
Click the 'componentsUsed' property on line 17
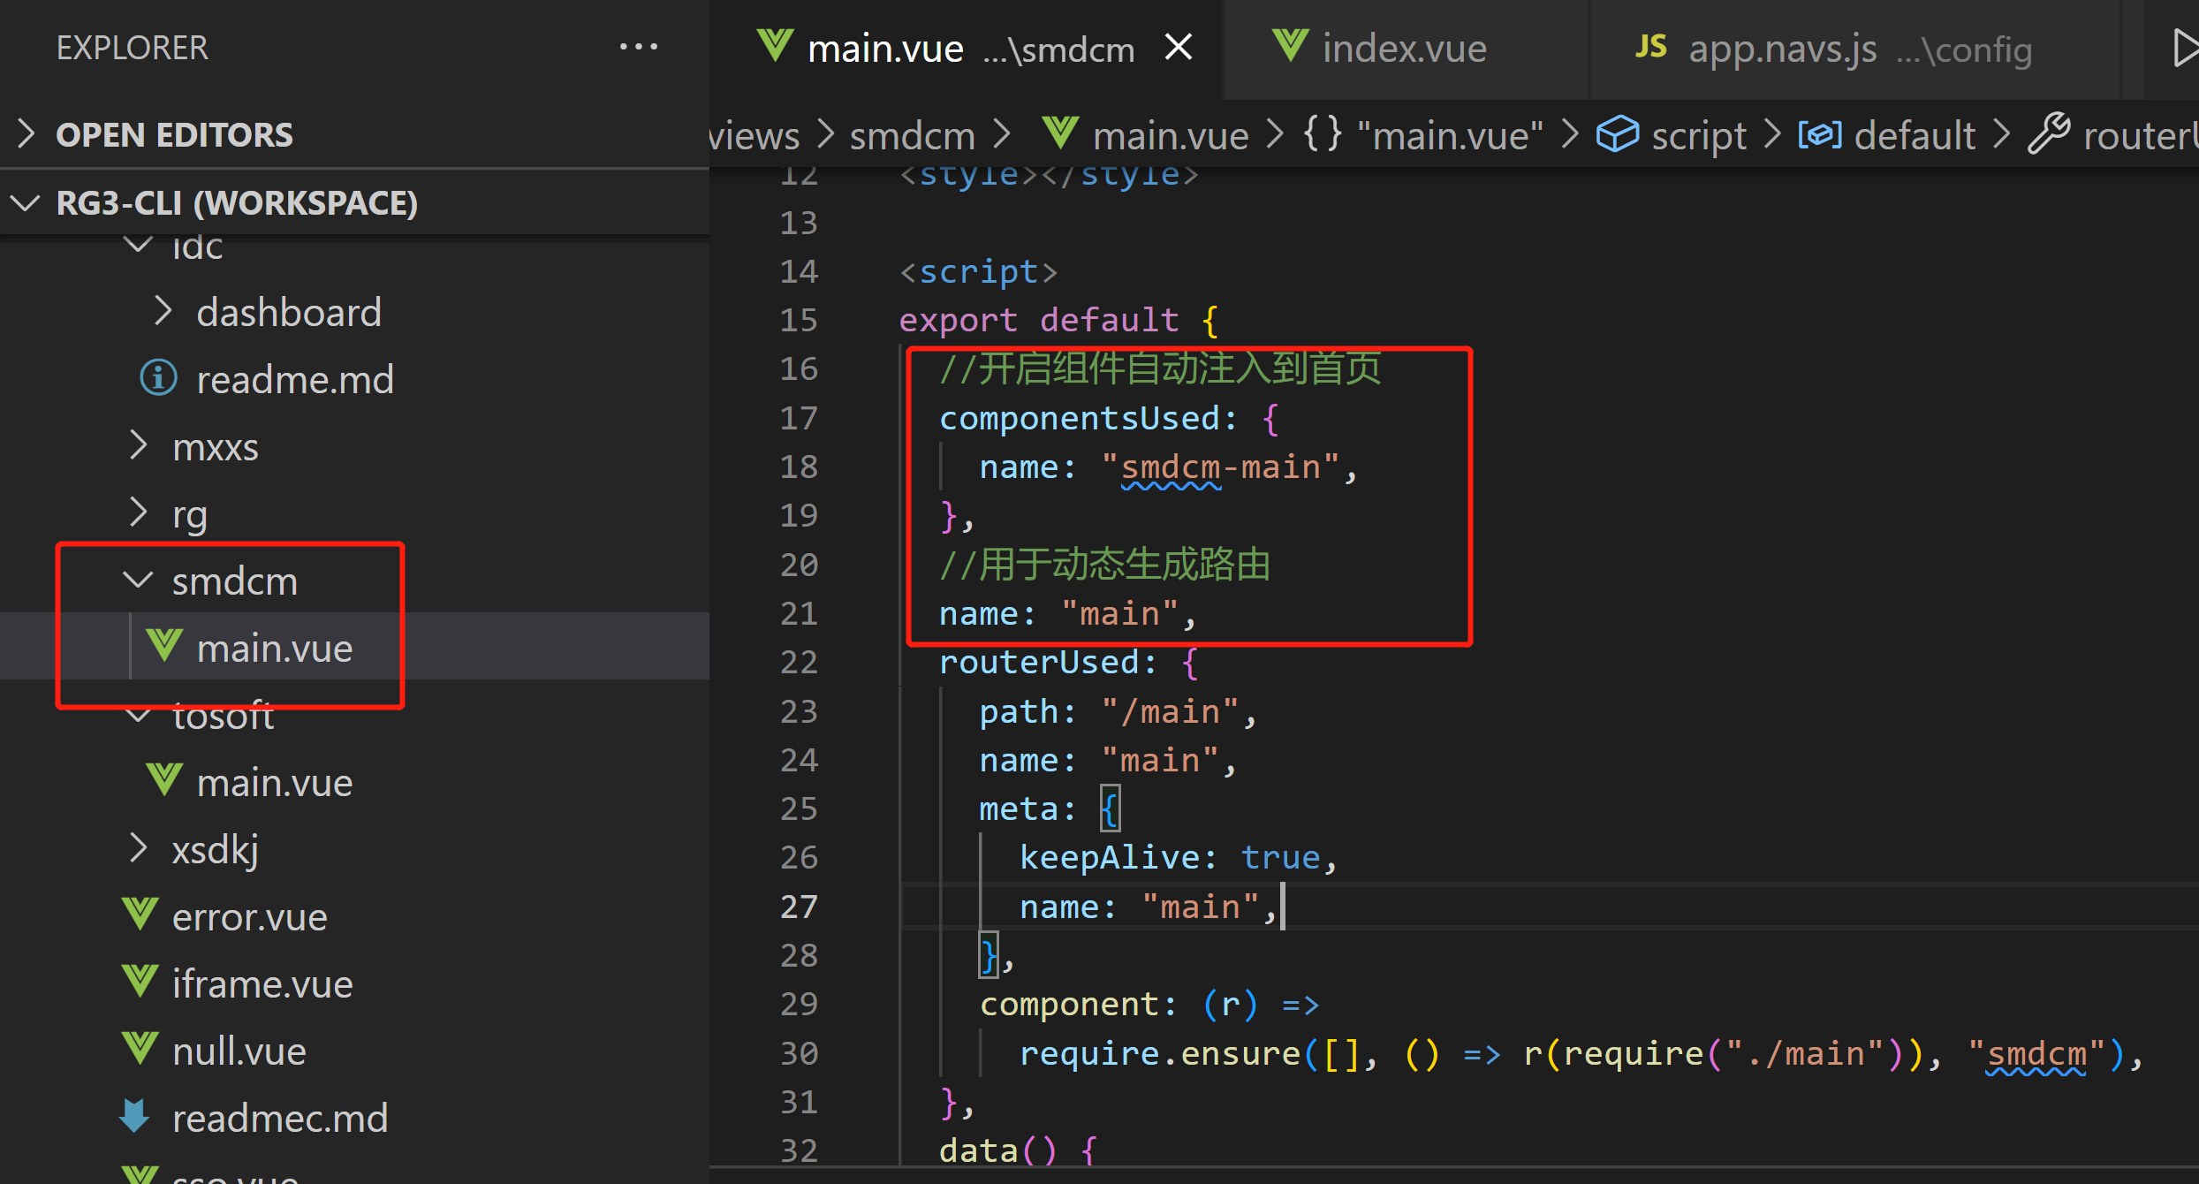pyautogui.click(x=1080, y=417)
